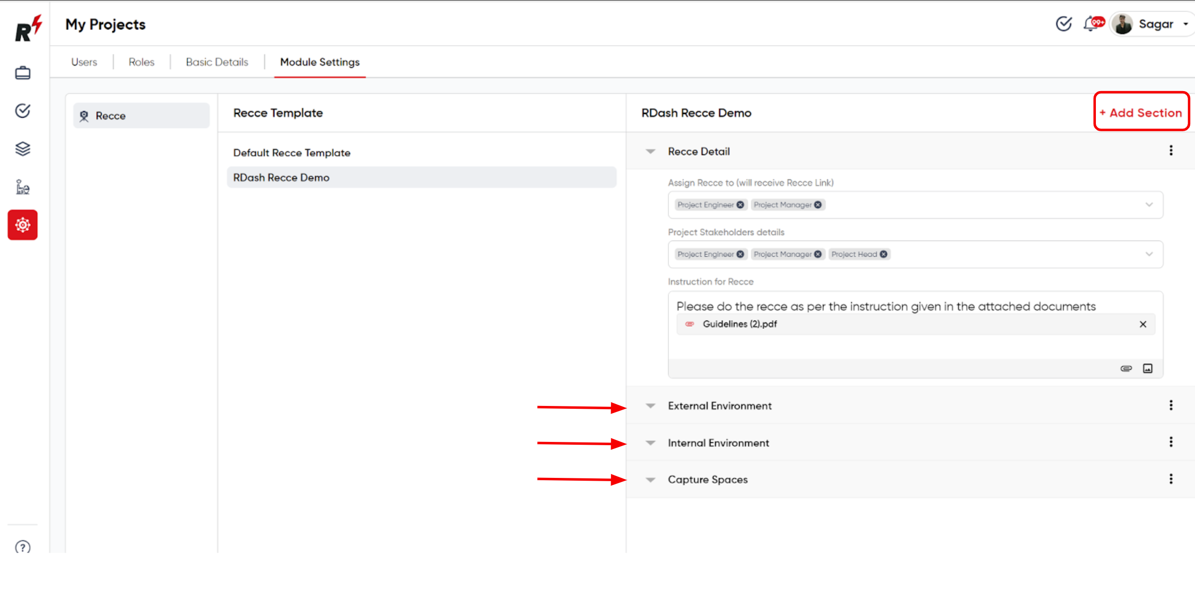Open the worker site sidebar icon

click(x=22, y=187)
